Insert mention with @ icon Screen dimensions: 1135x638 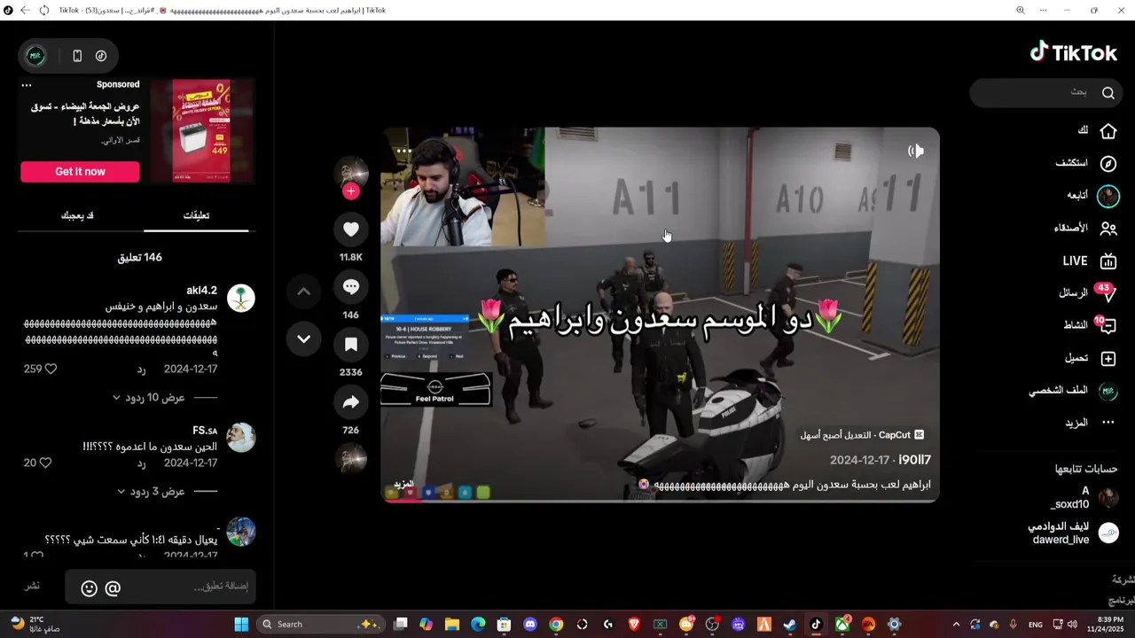[113, 588]
